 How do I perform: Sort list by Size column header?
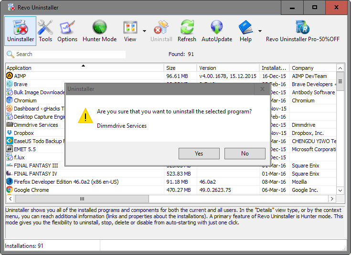coord(180,68)
